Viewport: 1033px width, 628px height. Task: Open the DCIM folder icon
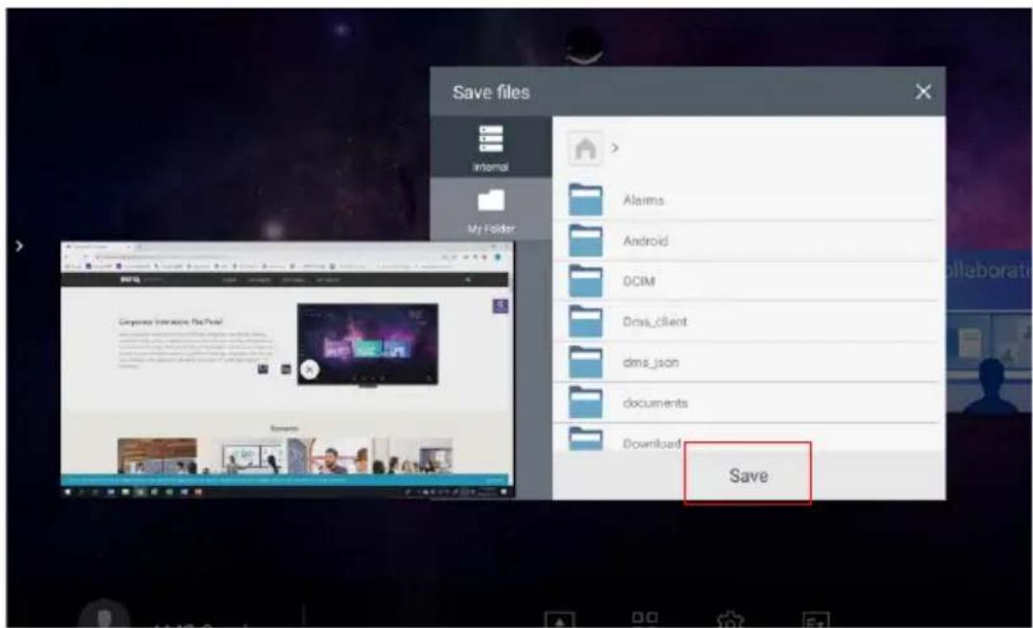pos(586,281)
